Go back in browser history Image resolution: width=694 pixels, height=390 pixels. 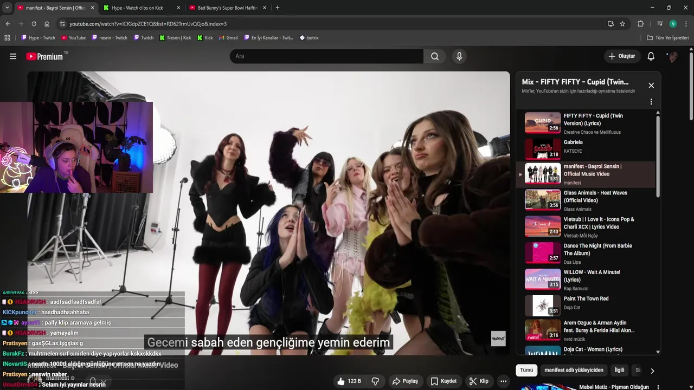8,24
